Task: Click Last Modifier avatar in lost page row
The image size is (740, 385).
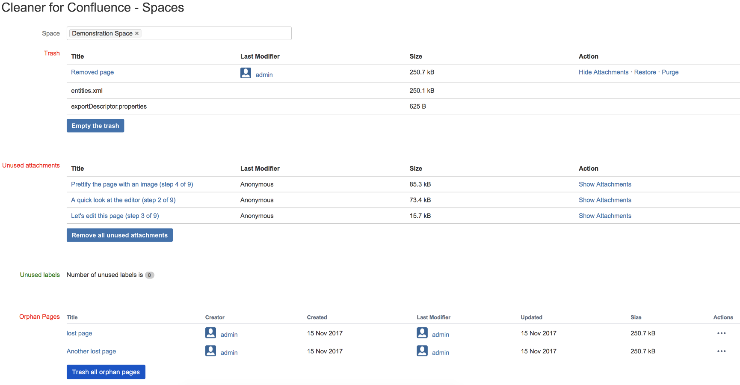Action: point(422,333)
